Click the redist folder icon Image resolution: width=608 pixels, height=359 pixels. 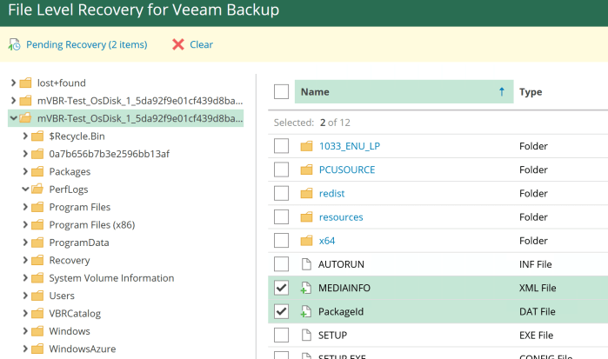tap(306, 194)
